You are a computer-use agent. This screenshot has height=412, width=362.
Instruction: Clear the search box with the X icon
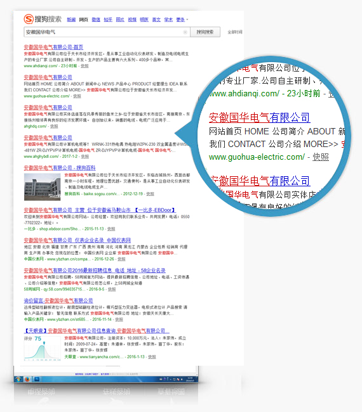coord(185,32)
